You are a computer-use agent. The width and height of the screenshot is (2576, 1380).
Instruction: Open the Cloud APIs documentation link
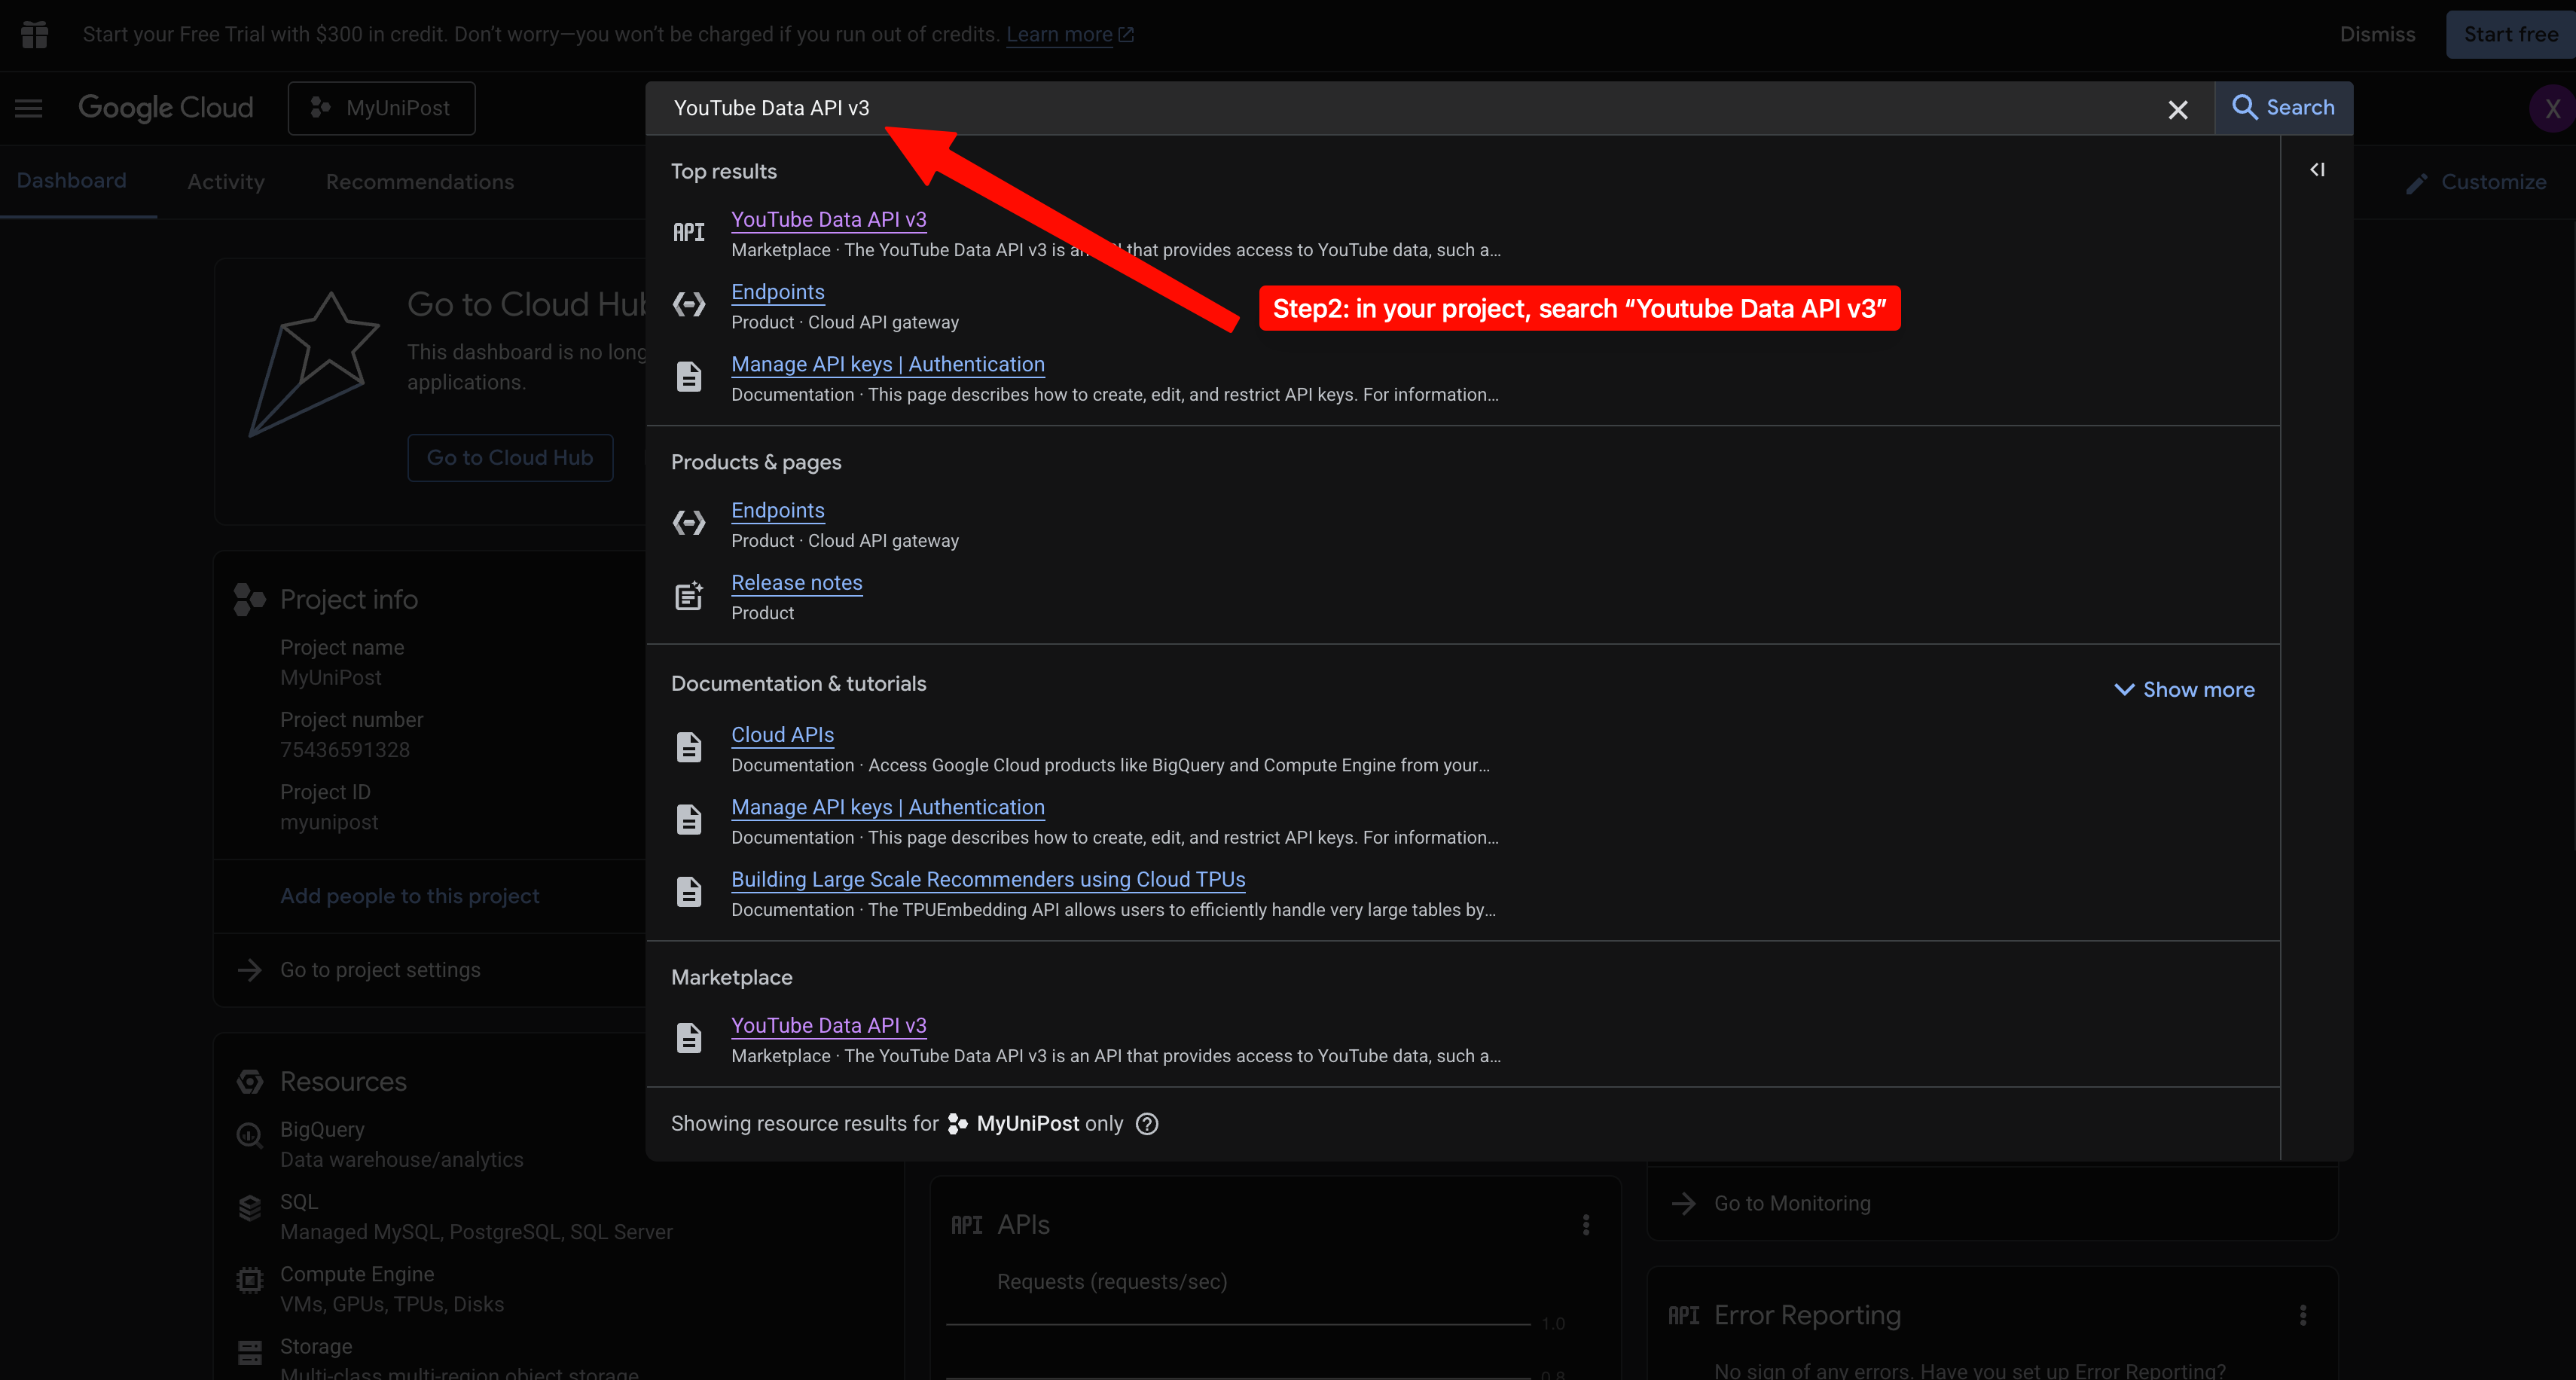point(783,735)
